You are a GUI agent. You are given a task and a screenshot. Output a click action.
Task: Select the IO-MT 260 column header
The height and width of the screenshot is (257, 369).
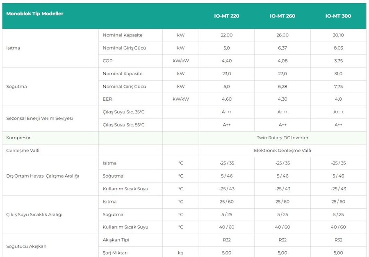282,16
